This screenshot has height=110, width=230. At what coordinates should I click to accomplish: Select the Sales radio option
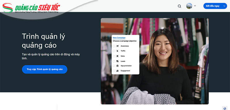pos(114,56)
